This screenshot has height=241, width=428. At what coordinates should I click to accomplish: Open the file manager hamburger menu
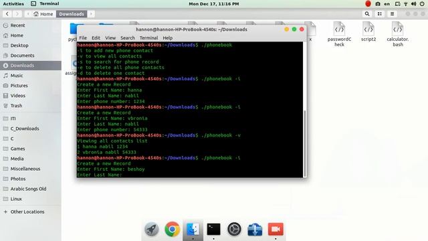393,14
